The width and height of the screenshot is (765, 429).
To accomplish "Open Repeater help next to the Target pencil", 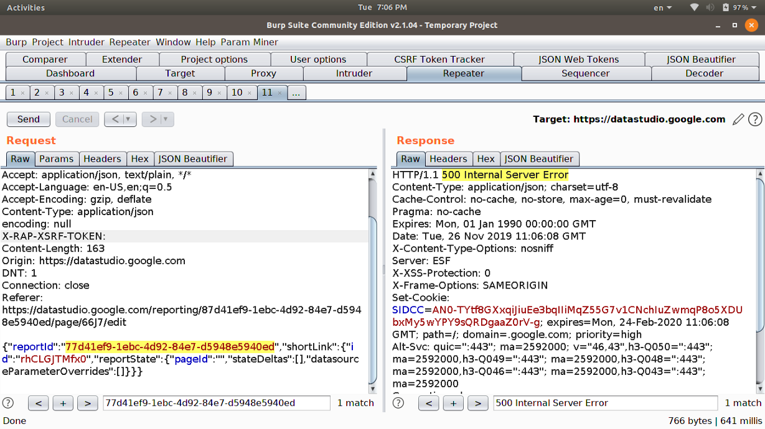I will [755, 119].
